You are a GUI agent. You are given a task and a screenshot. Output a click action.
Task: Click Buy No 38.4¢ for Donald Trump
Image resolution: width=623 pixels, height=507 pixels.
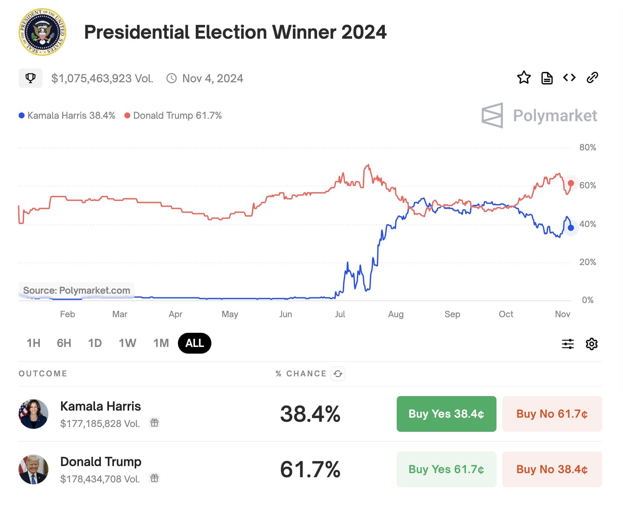552,469
